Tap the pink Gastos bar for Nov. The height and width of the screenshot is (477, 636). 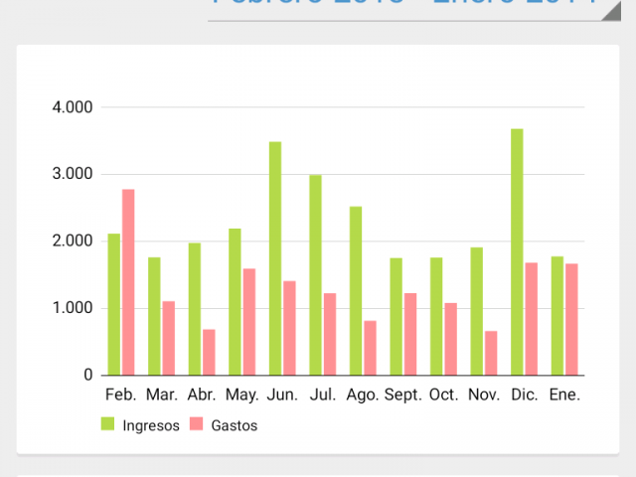tap(491, 354)
